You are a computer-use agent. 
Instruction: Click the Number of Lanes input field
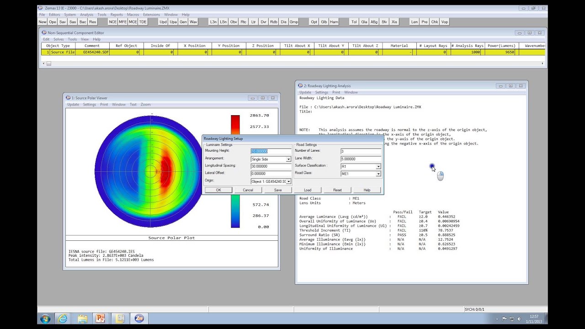point(361,151)
